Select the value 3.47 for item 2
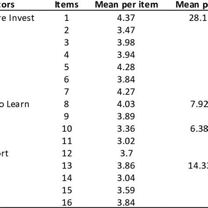Image resolution: width=208 pixels, height=208 pixels. point(126,30)
